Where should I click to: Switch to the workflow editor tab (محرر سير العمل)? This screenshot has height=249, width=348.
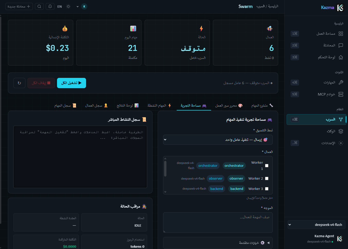[x=229, y=106]
